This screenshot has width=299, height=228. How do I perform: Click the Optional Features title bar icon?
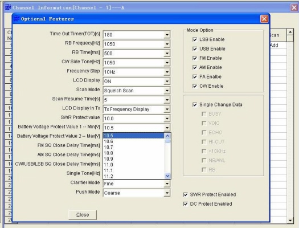pyautogui.click(x=17, y=19)
